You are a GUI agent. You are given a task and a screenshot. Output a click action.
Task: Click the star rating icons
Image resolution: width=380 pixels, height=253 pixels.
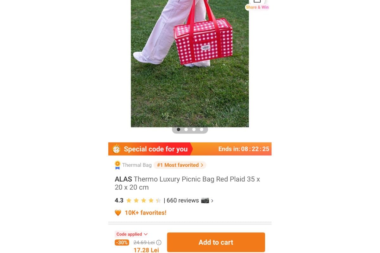click(143, 201)
